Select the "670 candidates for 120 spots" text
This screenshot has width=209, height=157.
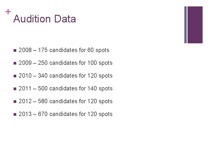pyautogui.click(x=75, y=114)
